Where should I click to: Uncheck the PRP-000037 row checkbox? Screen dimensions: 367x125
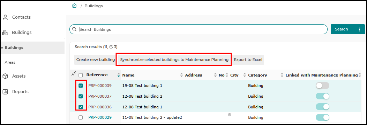click(81, 96)
